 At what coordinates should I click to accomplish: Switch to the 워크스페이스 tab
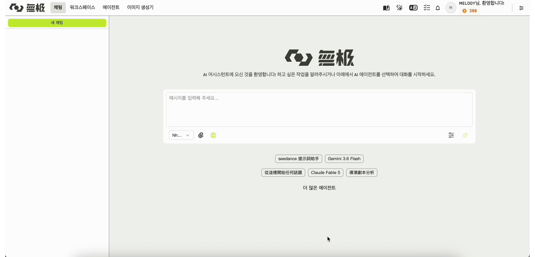point(82,7)
